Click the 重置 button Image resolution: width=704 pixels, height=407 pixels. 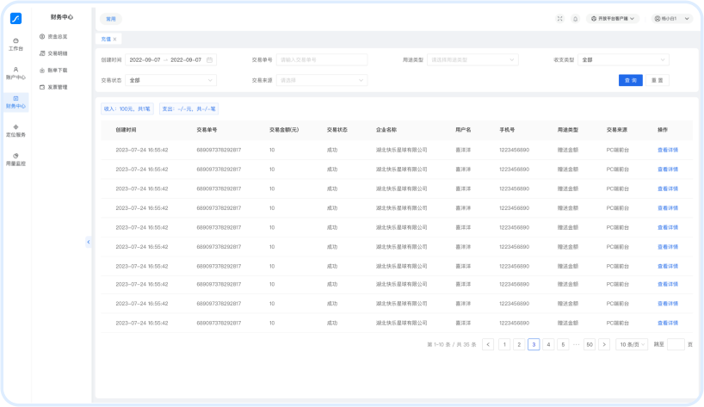click(x=658, y=80)
